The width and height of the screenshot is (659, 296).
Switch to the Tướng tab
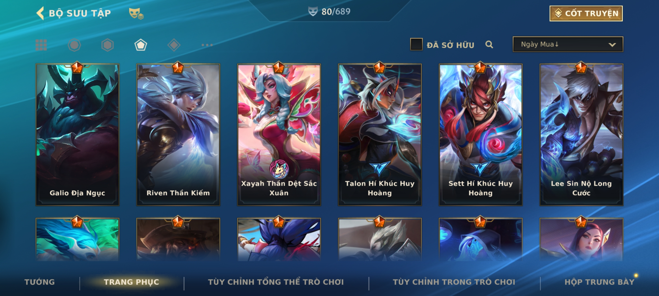(40, 282)
